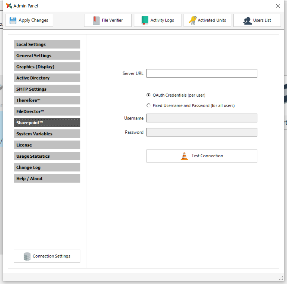
Task: Select OAuth Credentials (per user) option
Action: pyautogui.click(x=149, y=95)
